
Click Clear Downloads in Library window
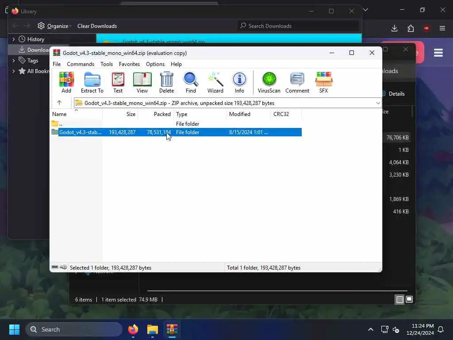point(97,26)
